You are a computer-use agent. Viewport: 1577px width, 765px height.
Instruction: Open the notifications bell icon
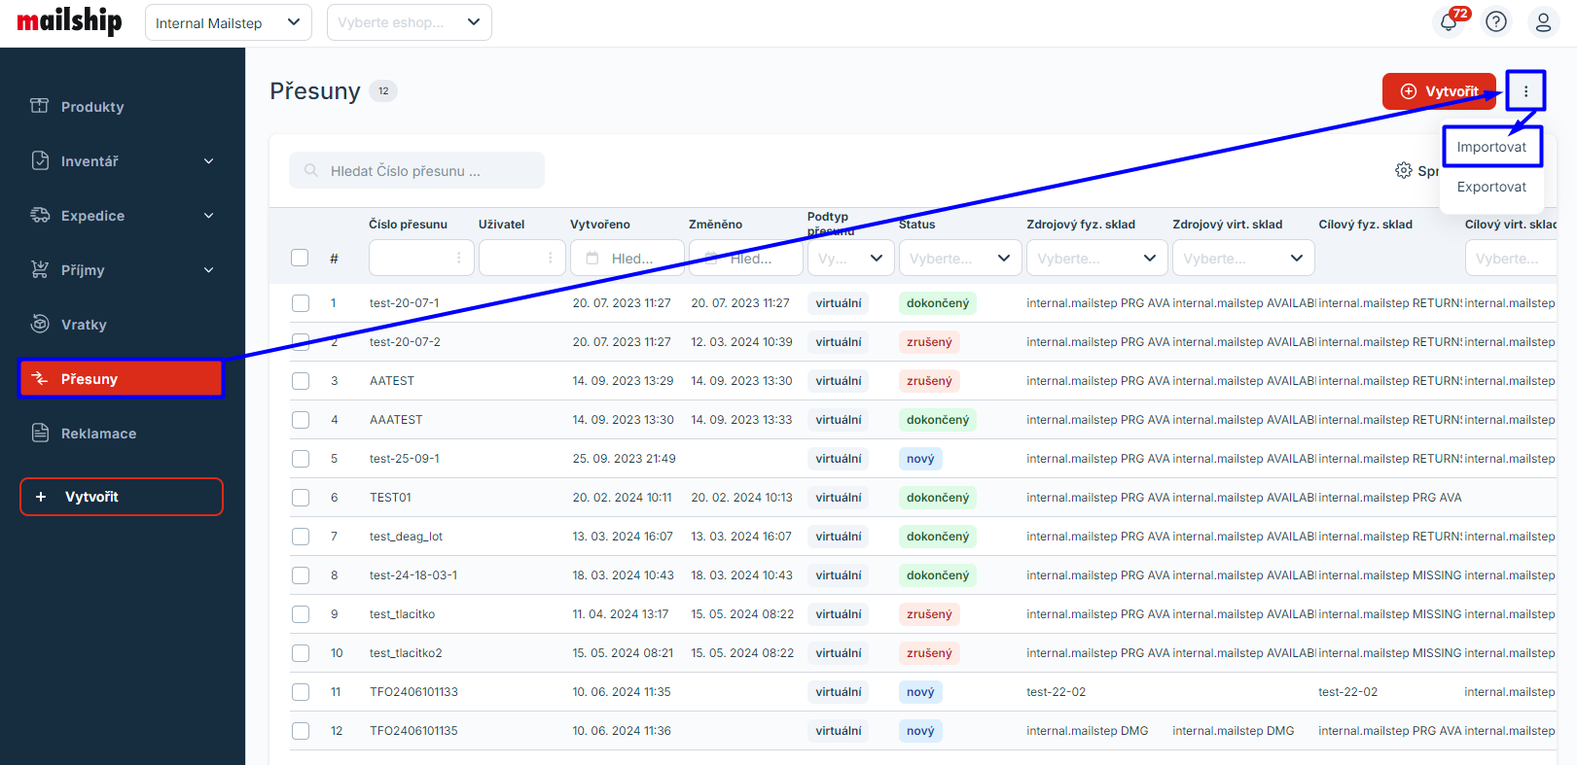coord(1449,22)
